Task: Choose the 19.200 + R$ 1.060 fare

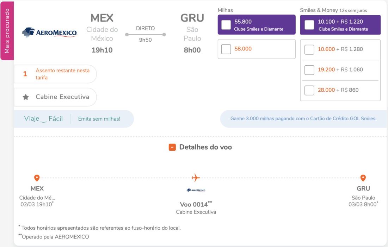Action: (x=309, y=70)
